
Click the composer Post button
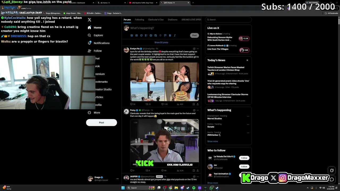click(194, 35)
